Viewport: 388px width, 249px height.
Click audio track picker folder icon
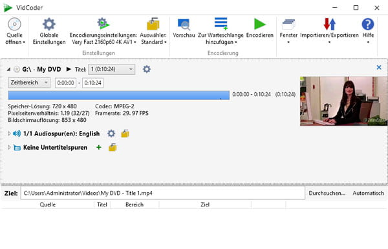pos(125,134)
